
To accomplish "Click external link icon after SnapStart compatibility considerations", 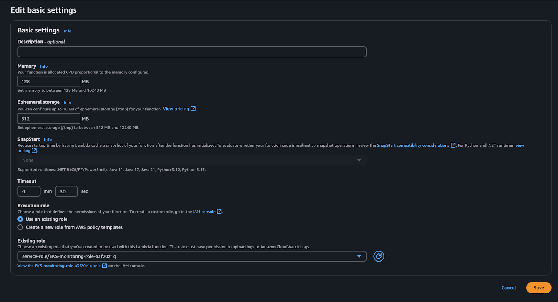I will point(453,145).
